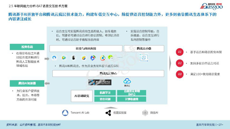This screenshot has width=230, height=129.
Task: Click the ellipsis dots after the WeChat icon
Action: click(x=120, y=57)
